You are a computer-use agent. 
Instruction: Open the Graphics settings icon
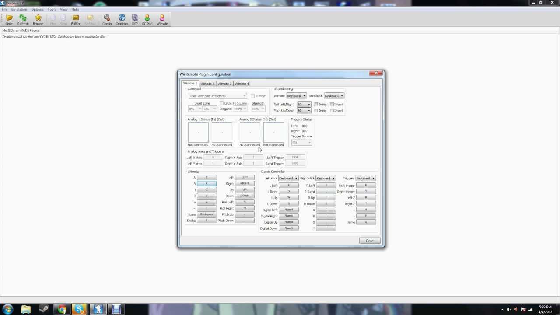pos(122,19)
